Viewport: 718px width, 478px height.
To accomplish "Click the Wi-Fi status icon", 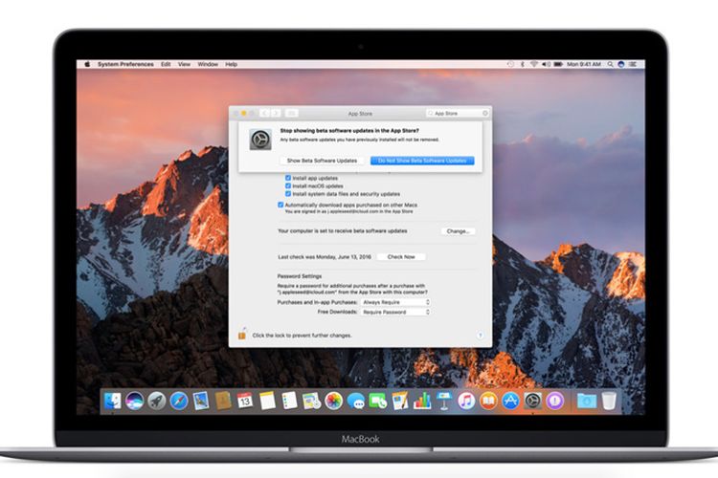I will click(534, 64).
